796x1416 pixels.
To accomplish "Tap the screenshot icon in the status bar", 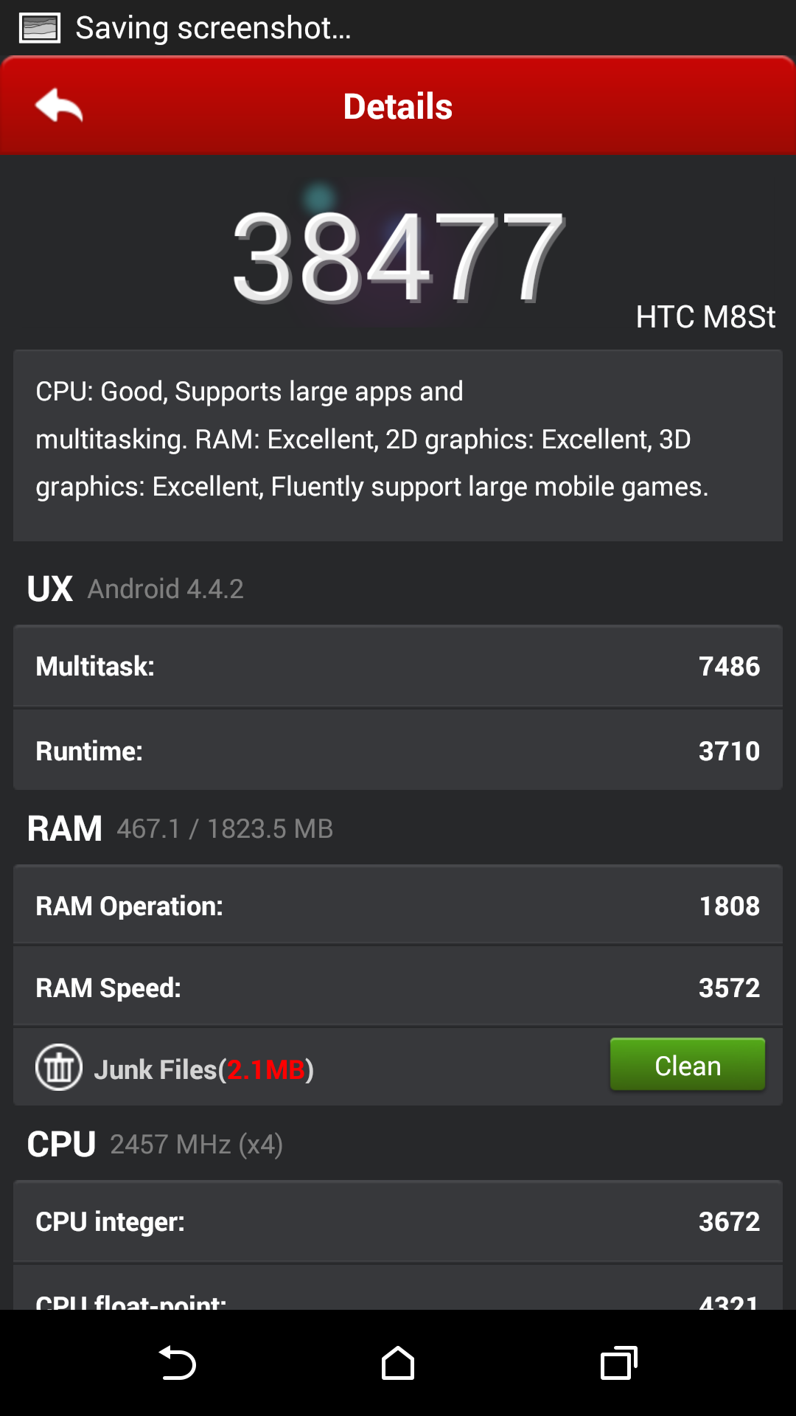I will tap(40, 28).
